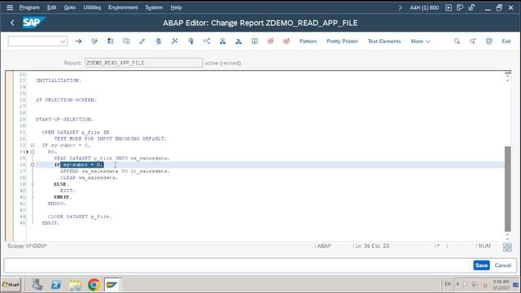Expand the hidden menus chevron near A4H
521x293 pixels.
400,7
